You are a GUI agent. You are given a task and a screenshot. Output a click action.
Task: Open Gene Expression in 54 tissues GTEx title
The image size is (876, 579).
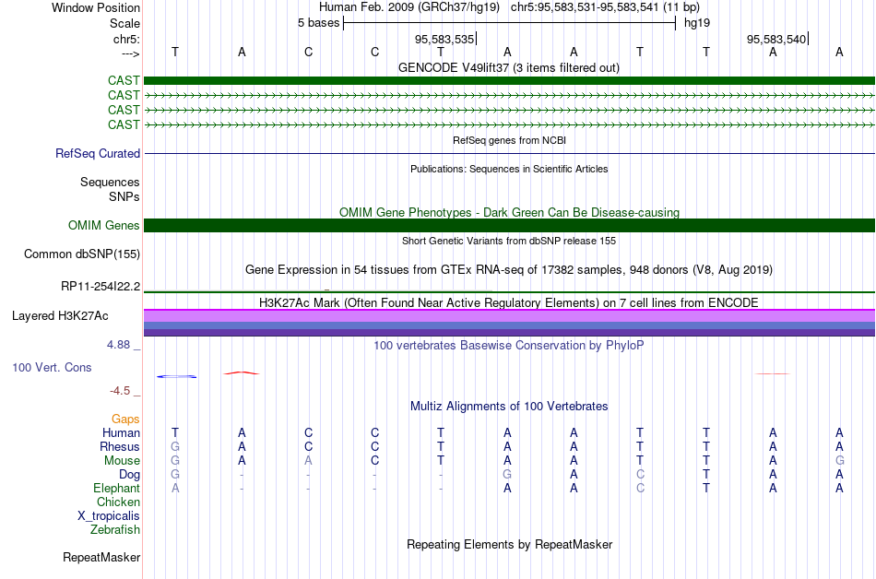509,270
